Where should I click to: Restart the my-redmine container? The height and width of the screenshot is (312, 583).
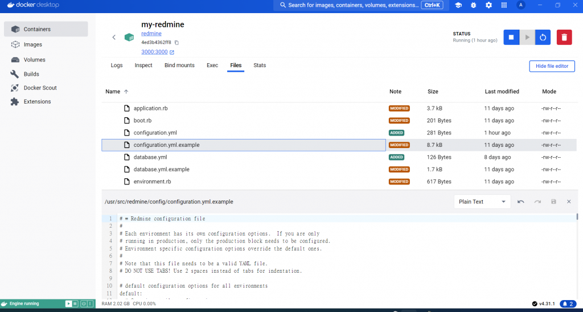pyautogui.click(x=543, y=37)
